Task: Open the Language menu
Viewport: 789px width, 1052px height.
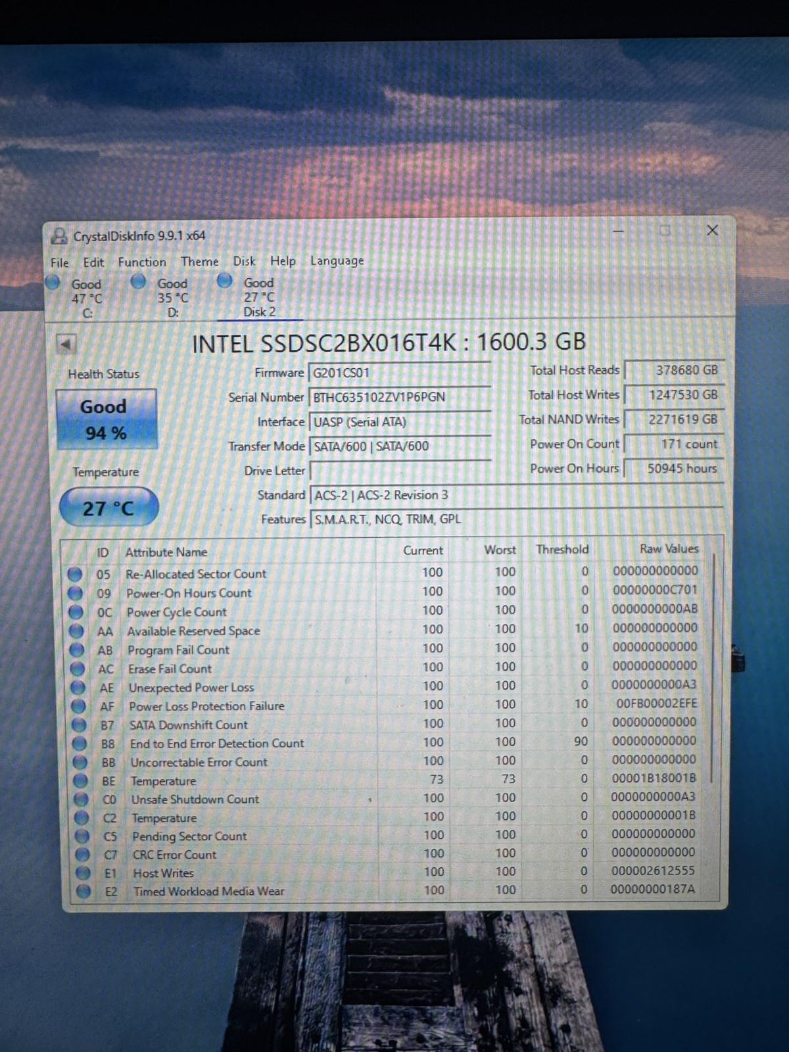Action: point(337,261)
